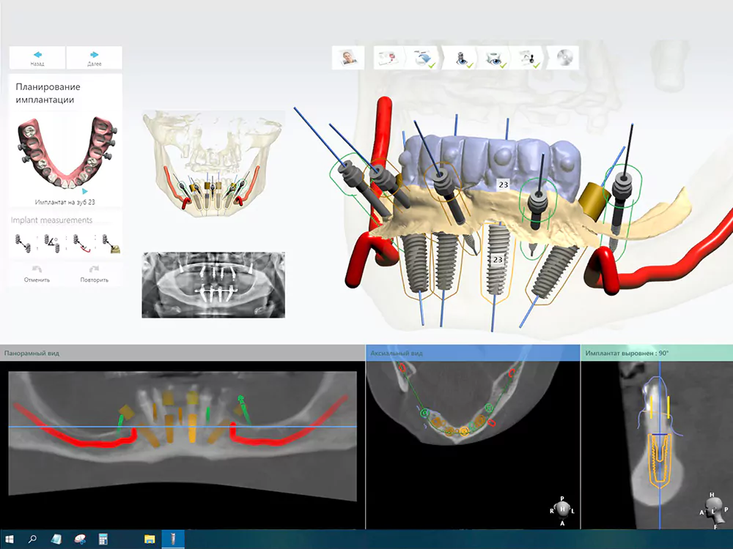Screen dimensions: 733x549
Task: Select the gold sleeve cylinder in 3D view
Action: (593, 200)
